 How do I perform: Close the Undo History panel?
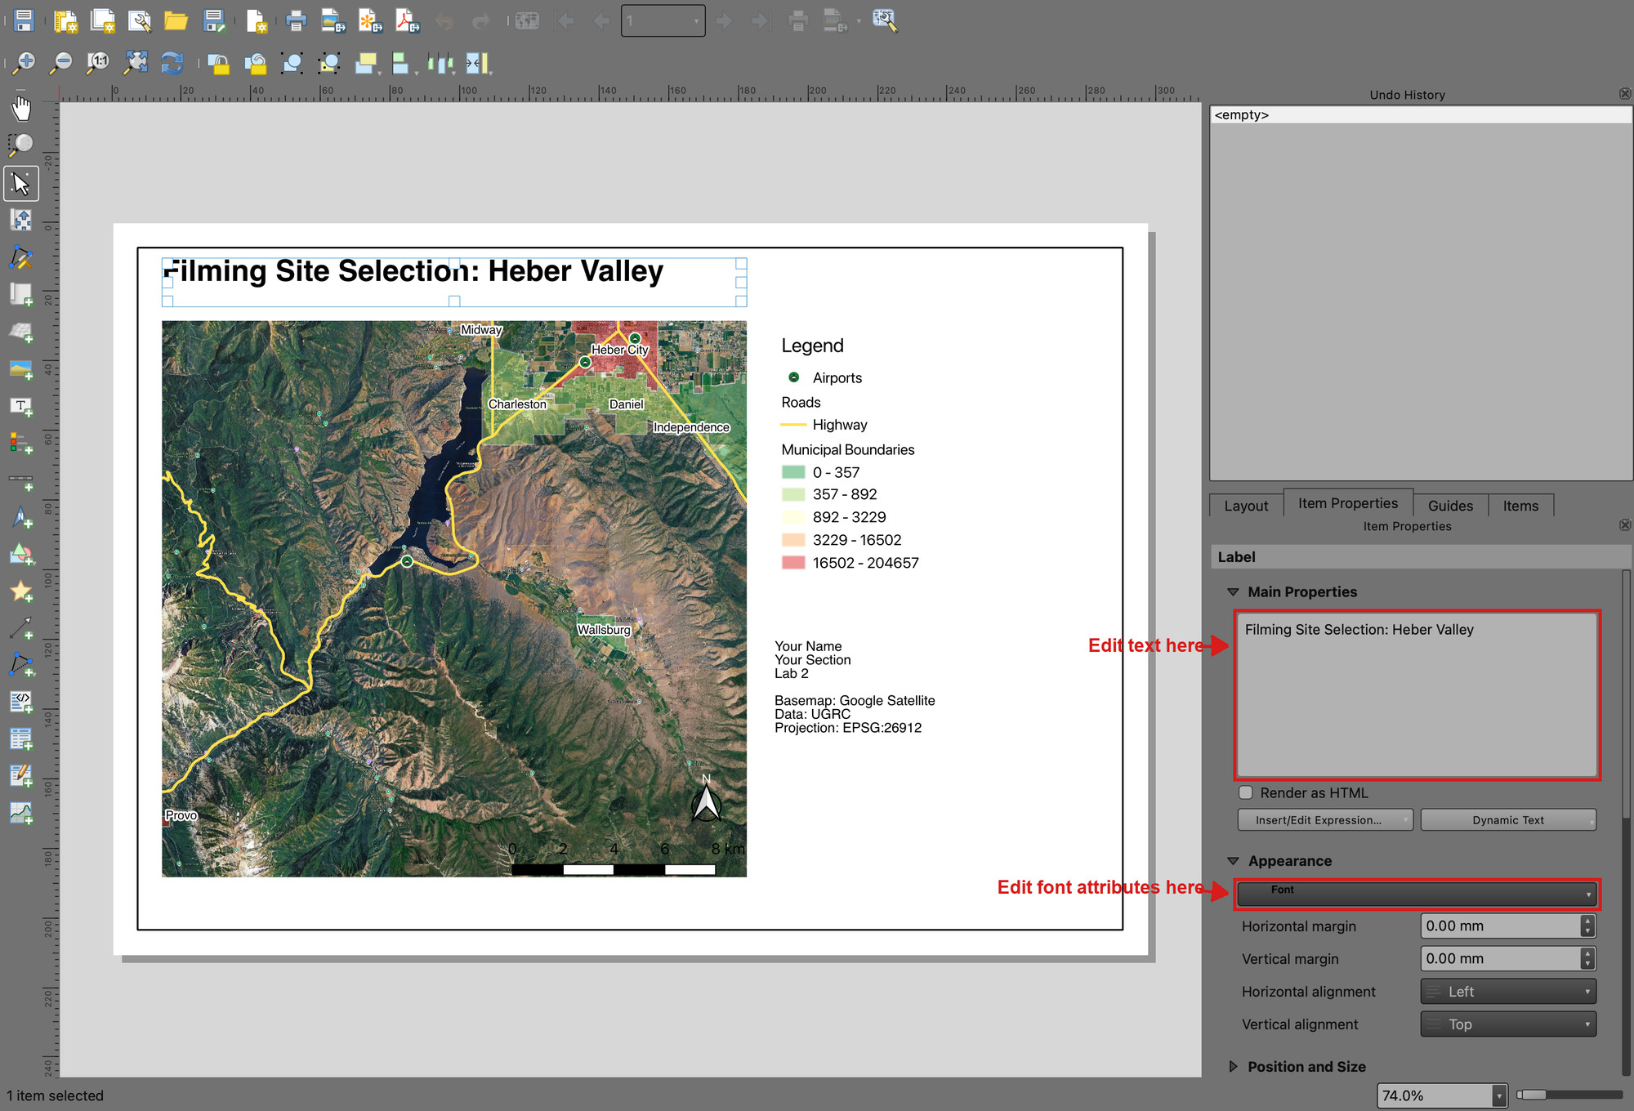pos(1625,94)
